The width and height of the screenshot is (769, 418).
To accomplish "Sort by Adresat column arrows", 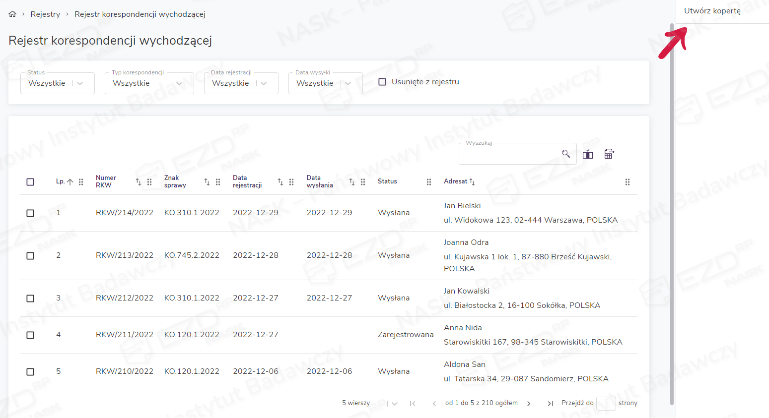I will [x=472, y=182].
